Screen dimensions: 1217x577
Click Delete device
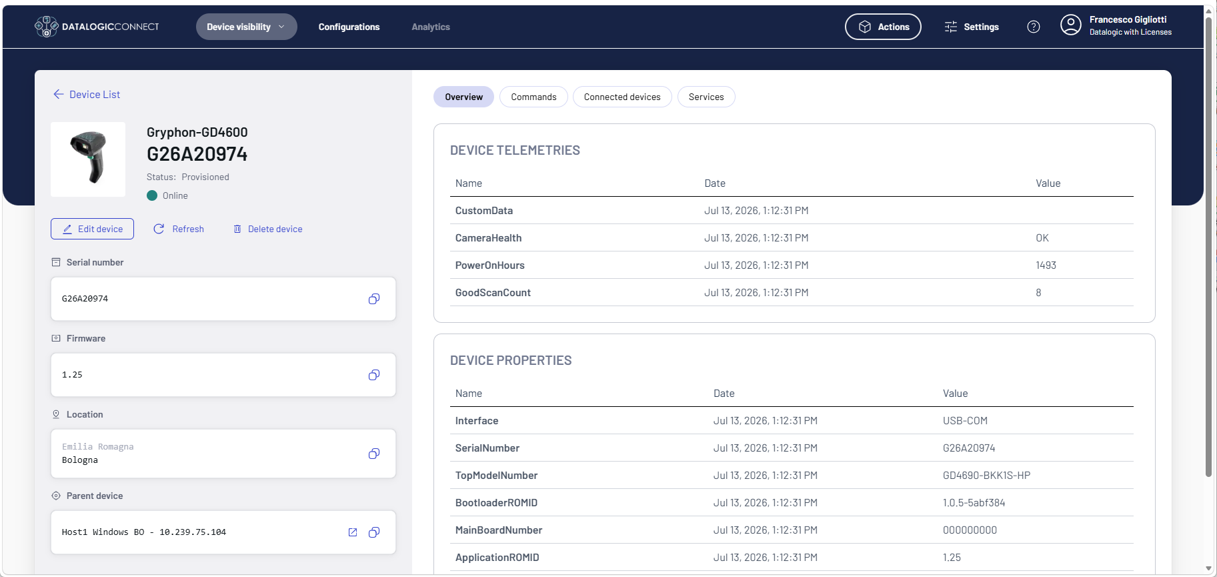[267, 229]
